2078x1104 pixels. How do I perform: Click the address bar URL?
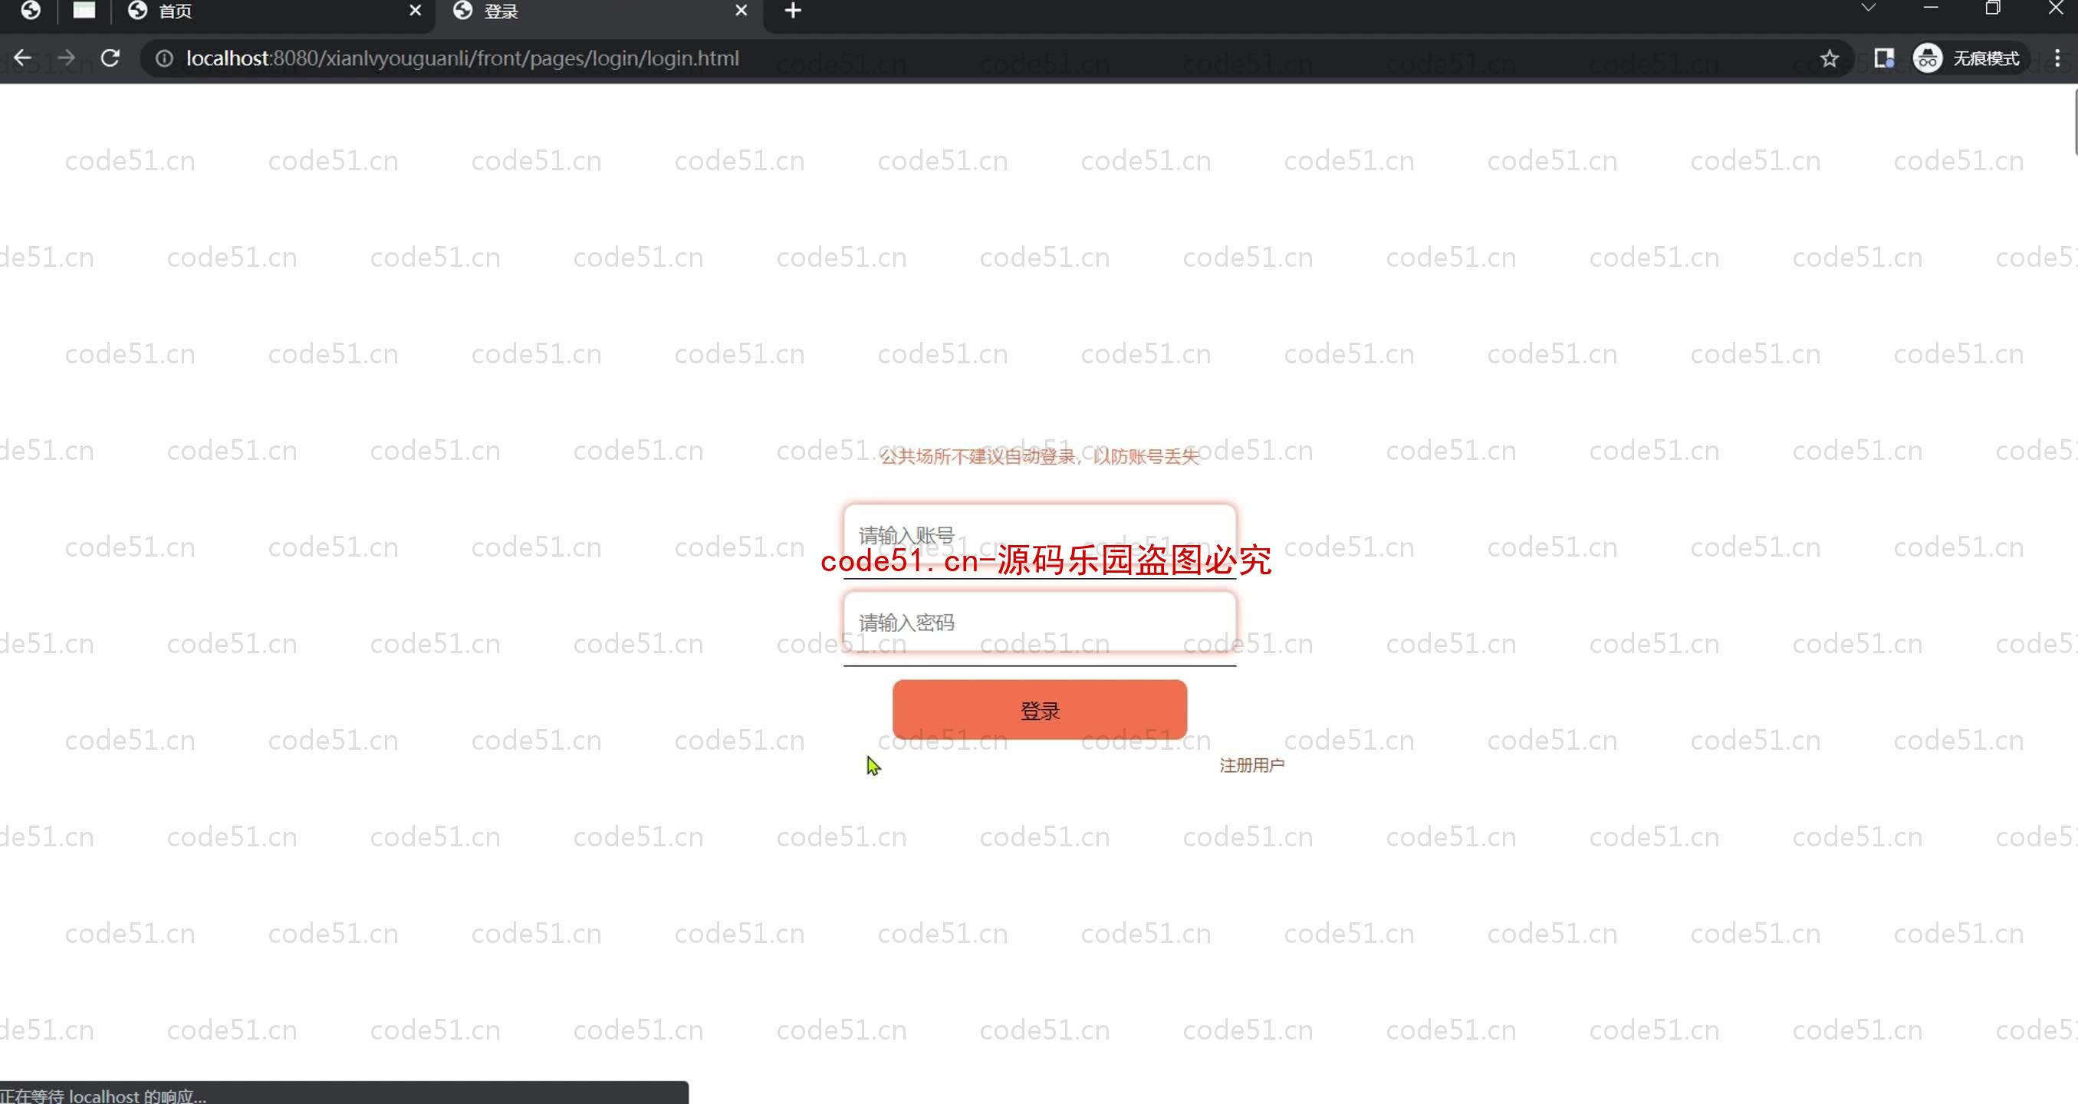462,59
